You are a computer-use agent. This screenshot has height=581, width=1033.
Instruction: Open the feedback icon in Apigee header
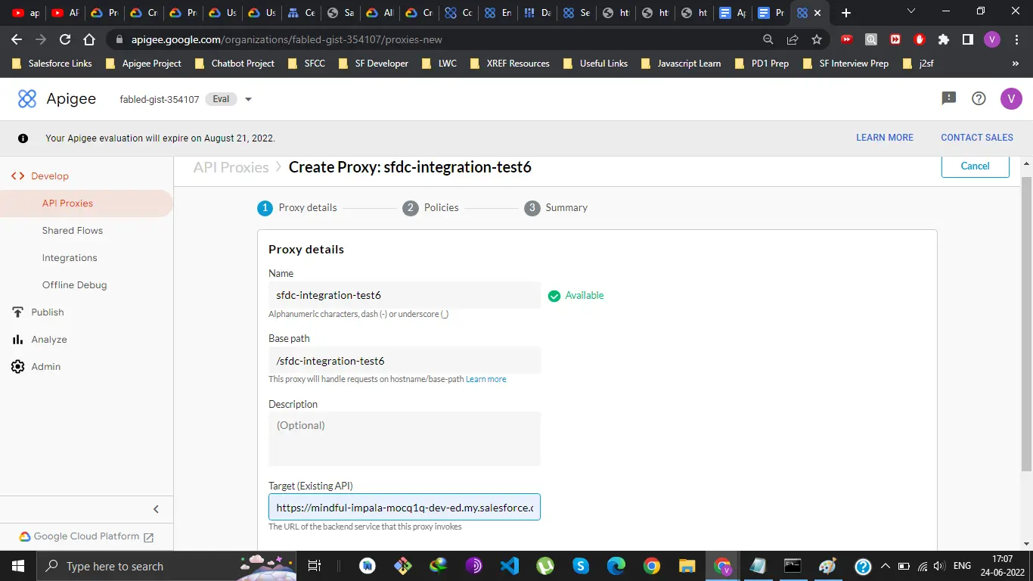[948, 98]
